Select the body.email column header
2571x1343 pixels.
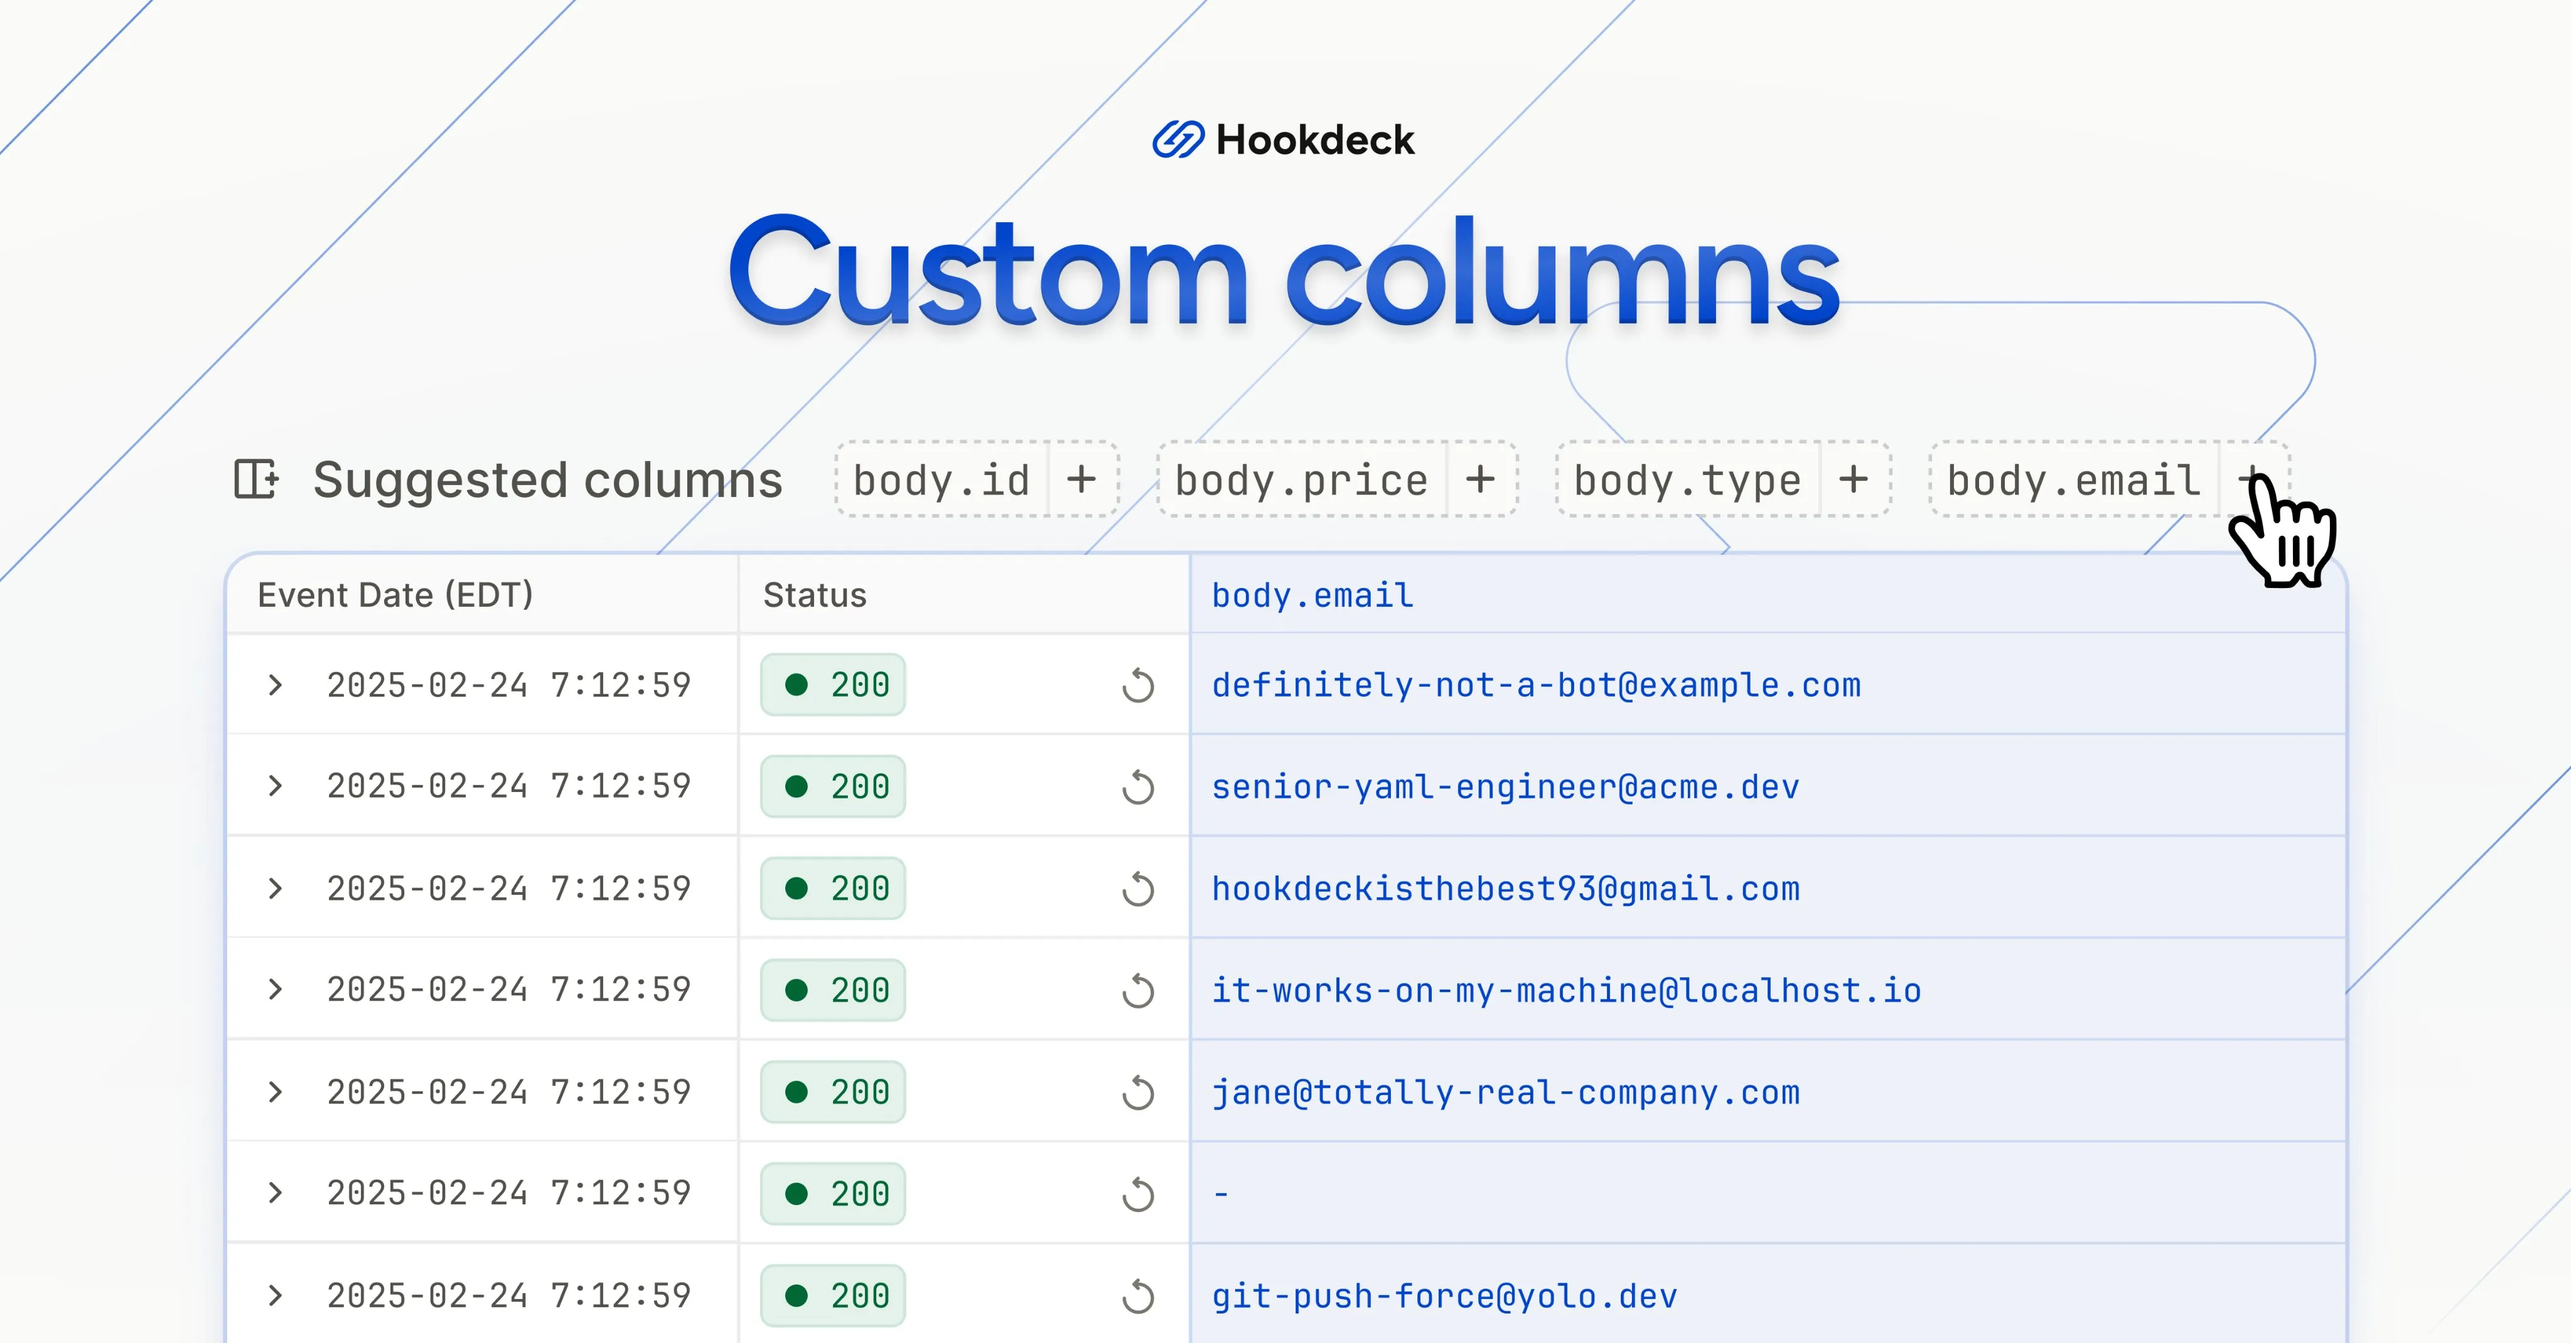1311,595
